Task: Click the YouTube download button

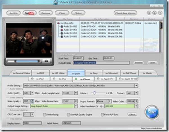Action: 30,13
